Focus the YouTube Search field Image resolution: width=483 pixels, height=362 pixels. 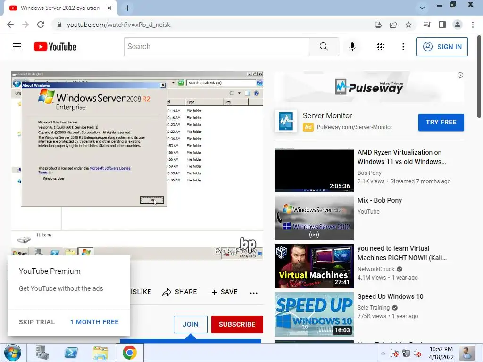[217, 47]
